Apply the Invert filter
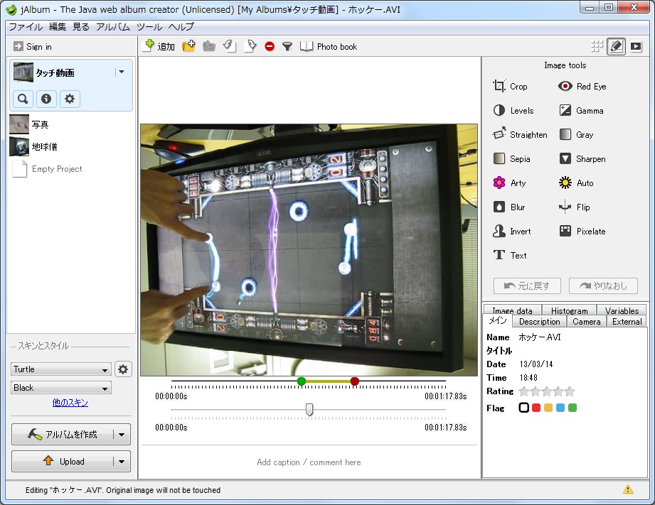The width and height of the screenshot is (655, 505). click(512, 232)
